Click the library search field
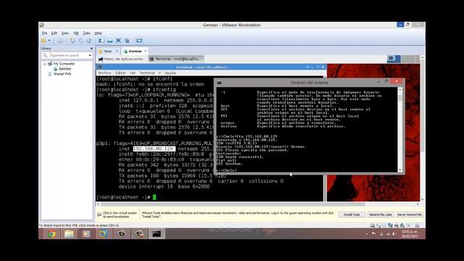The image size is (464, 261). pos(67,55)
